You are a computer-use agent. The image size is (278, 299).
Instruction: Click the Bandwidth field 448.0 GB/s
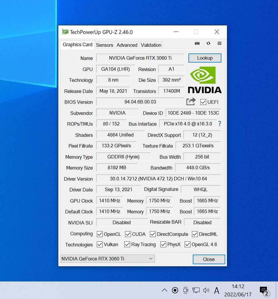point(198,167)
